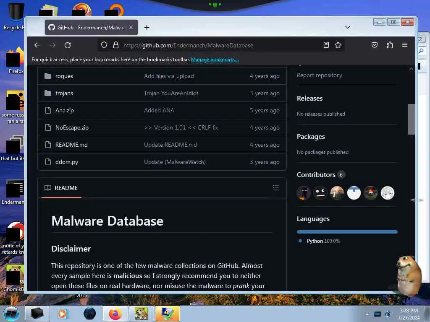
Task: Open tracking protection shield icon
Action: [x=104, y=45]
